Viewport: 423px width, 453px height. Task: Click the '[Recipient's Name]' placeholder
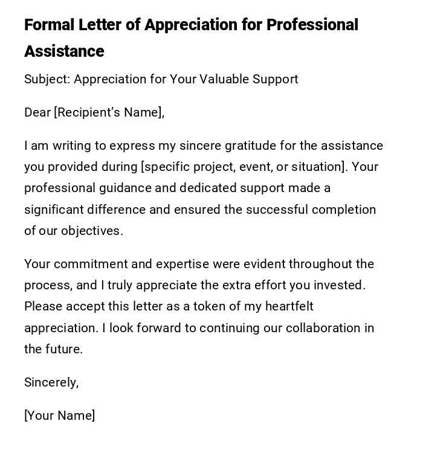click(109, 112)
